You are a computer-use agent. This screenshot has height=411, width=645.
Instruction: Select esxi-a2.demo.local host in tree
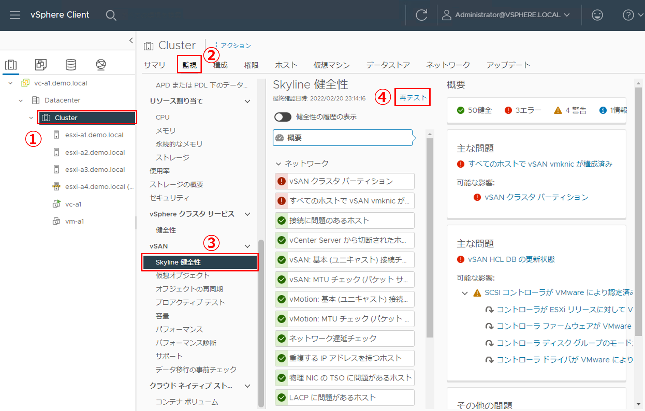(95, 152)
